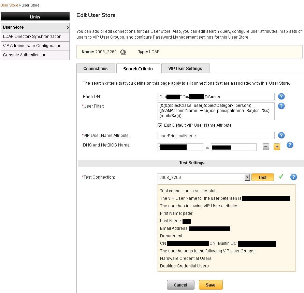Open the Test Connection dropdown
Screen dimensions: 304x293
(248, 177)
